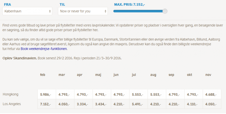Click the feb month column header
This screenshot has height=114, width=226.
pyautogui.click(x=43, y=75)
